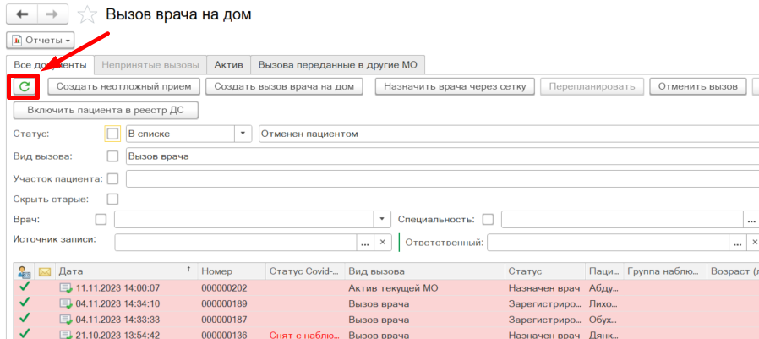Click document icon of row 000000202

click(66, 288)
